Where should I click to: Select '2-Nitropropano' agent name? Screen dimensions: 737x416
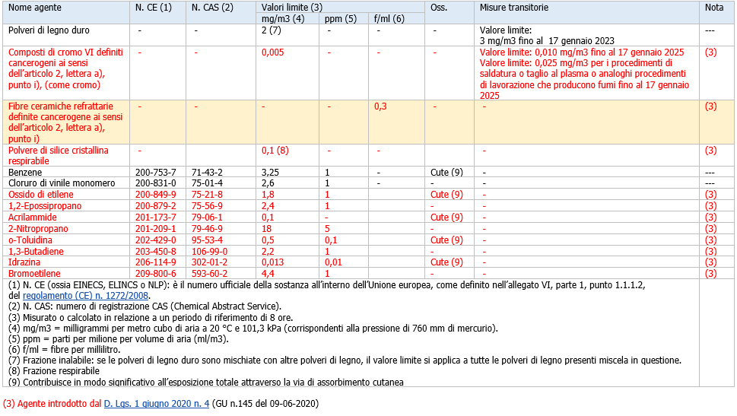[38, 229]
